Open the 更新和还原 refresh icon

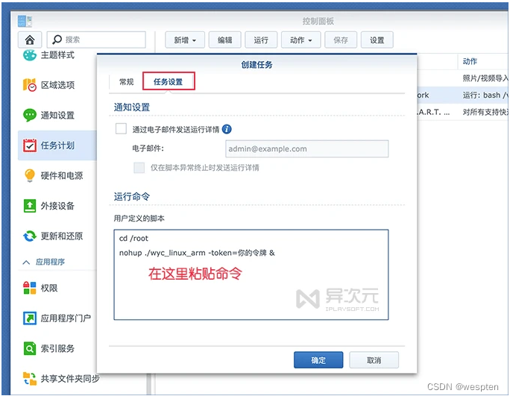(x=30, y=236)
